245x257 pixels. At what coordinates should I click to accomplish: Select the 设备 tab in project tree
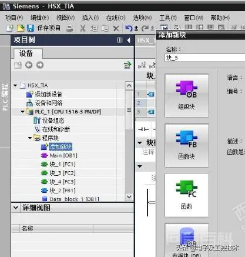click(28, 54)
